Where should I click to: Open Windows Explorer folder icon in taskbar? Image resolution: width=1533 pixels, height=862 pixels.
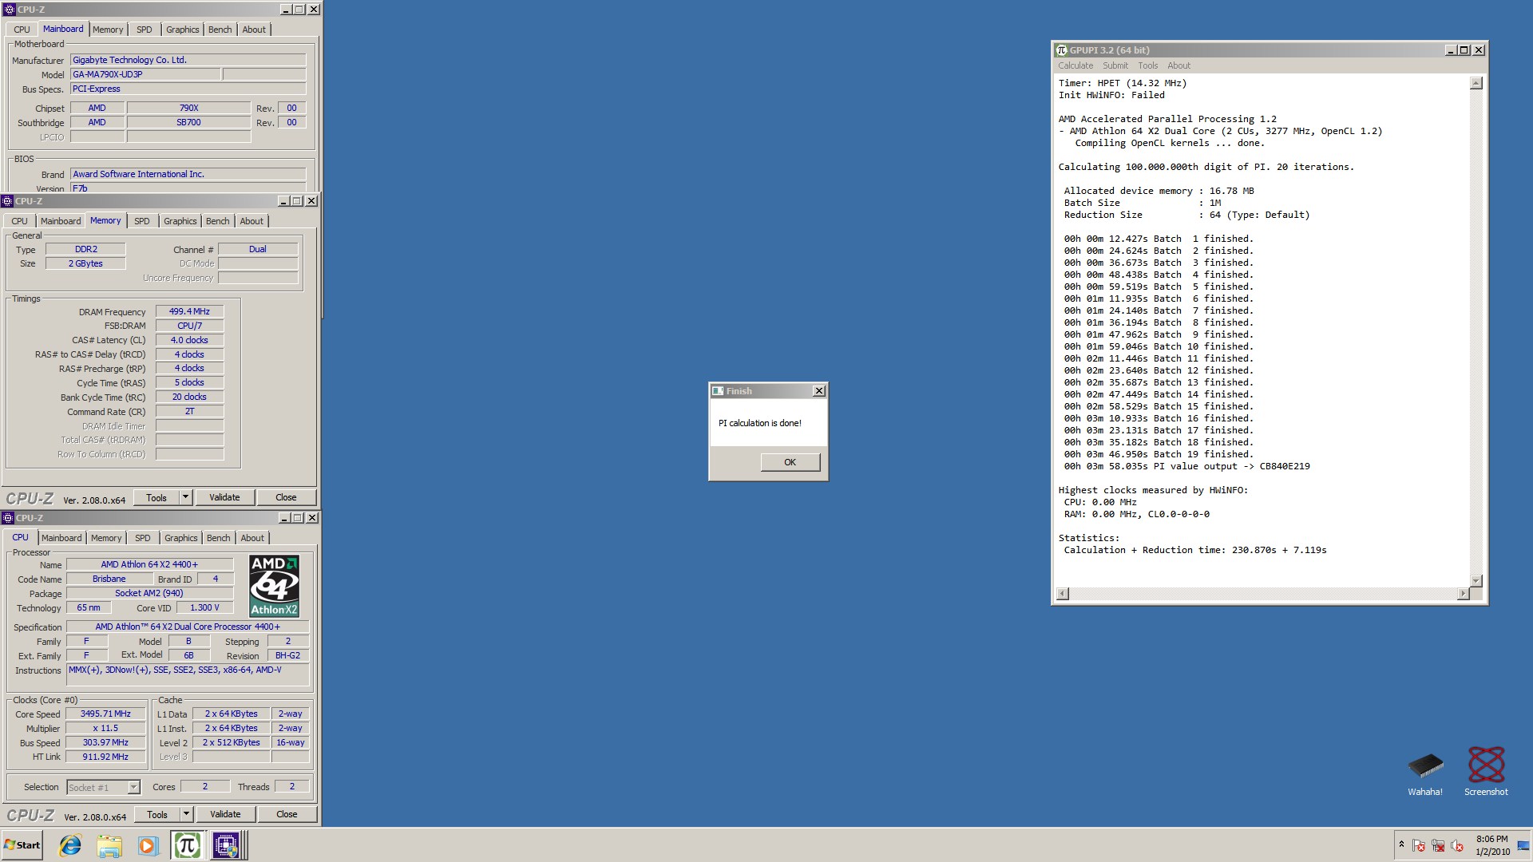coord(109,845)
